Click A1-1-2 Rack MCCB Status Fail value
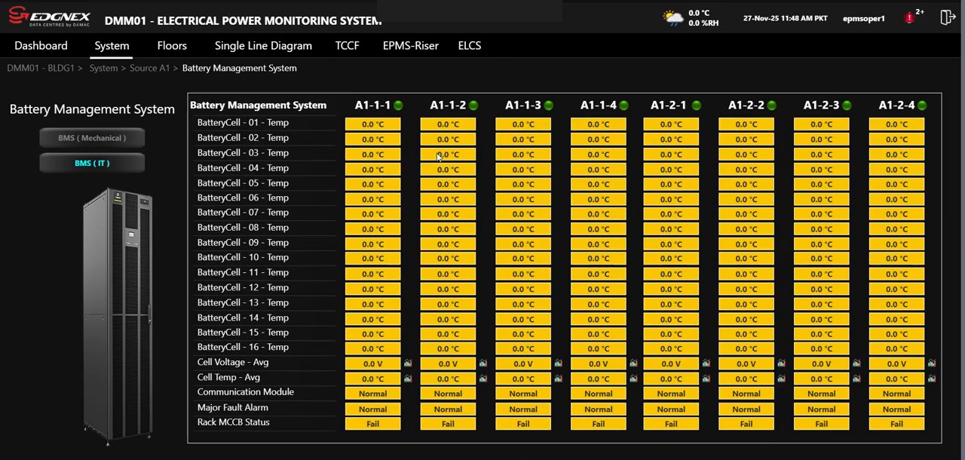Viewport: 965px width, 460px height. [448, 424]
